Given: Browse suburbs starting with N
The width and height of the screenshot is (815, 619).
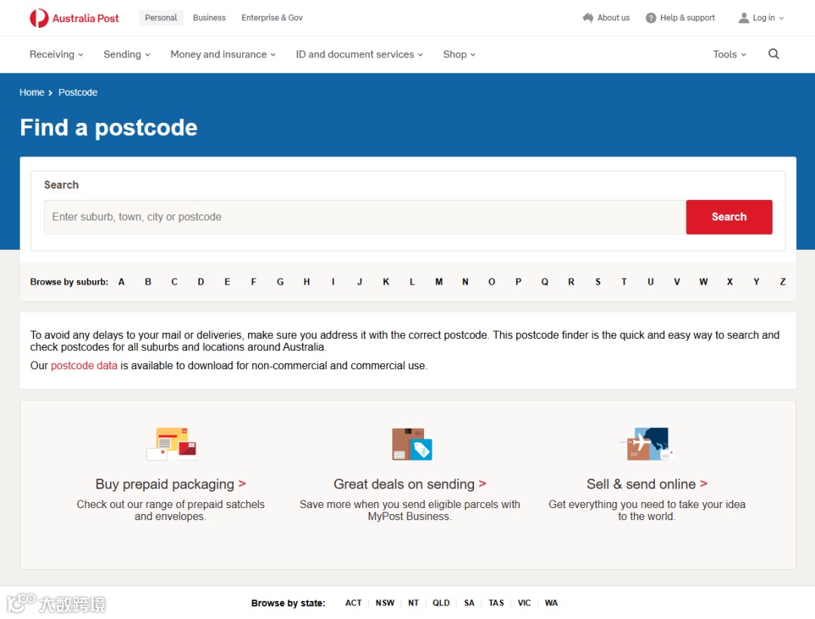Looking at the screenshot, I should tap(465, 282).
